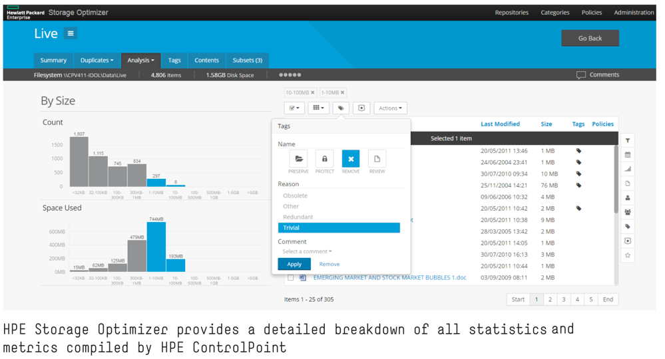Click the results list vertical scrollbar
The width and height of the screenshot is (665, 359).
(x=616, y=179)
